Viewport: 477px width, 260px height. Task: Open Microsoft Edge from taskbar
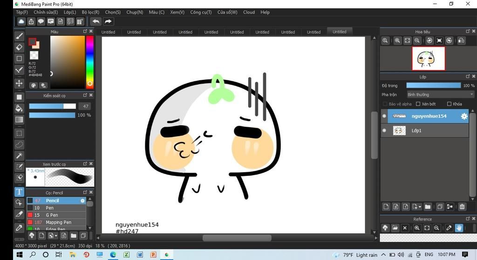pos(113,254)
